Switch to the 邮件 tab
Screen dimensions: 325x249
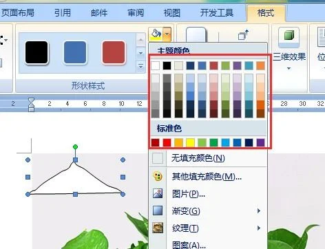click(x=99, y=12)
